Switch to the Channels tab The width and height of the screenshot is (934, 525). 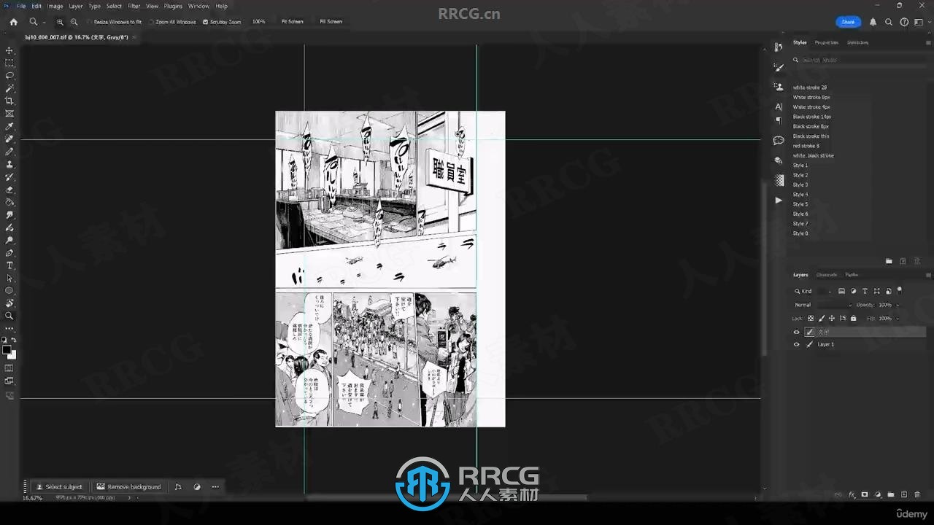[x=827, y=275]
